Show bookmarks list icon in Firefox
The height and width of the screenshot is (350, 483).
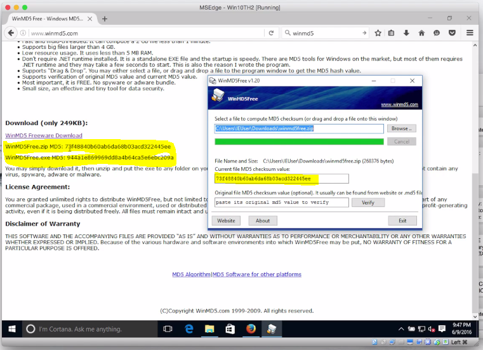391,33
